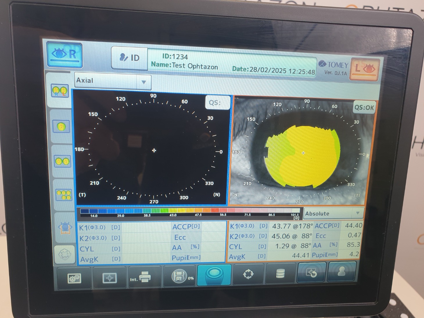424x318 pixels.
Task: Click the capture-review icon with arrow
Action: [x=312, y=272]
